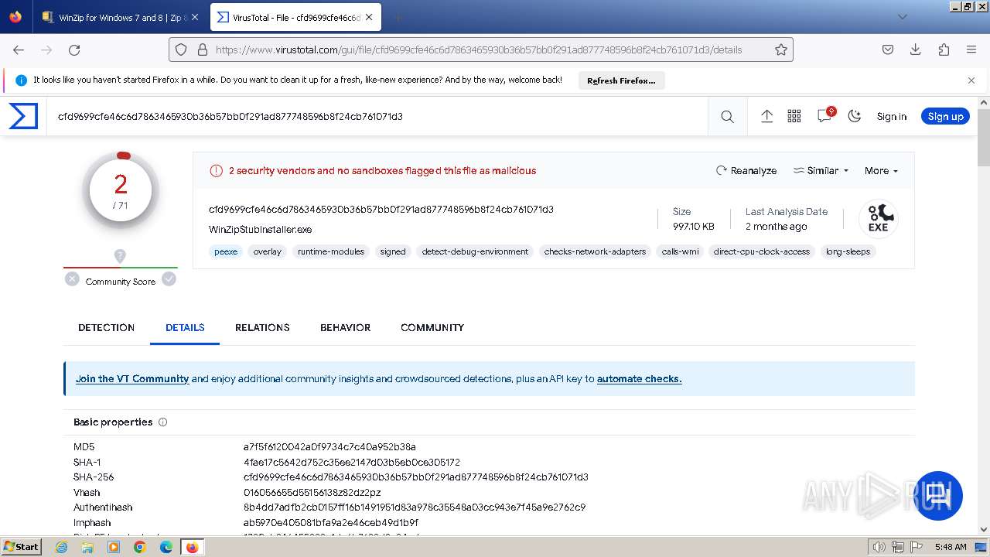Click the Sign up button

point(945,116)
